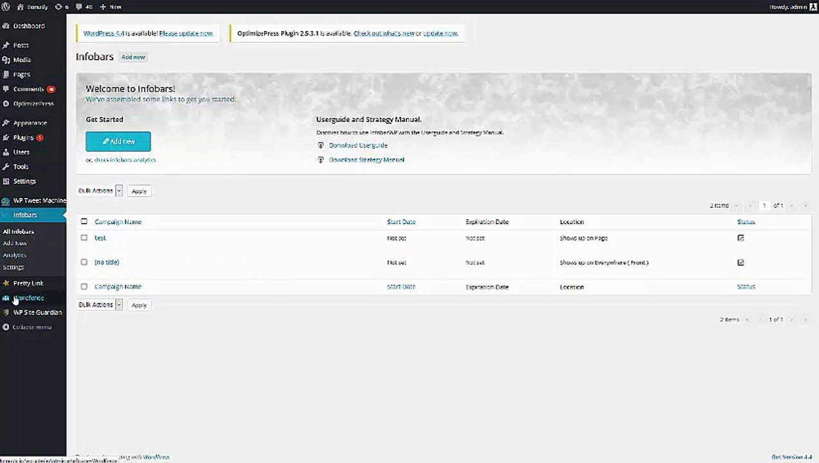Click the Download Userguide file icon

pyautogui.click(x=321, y=145)
